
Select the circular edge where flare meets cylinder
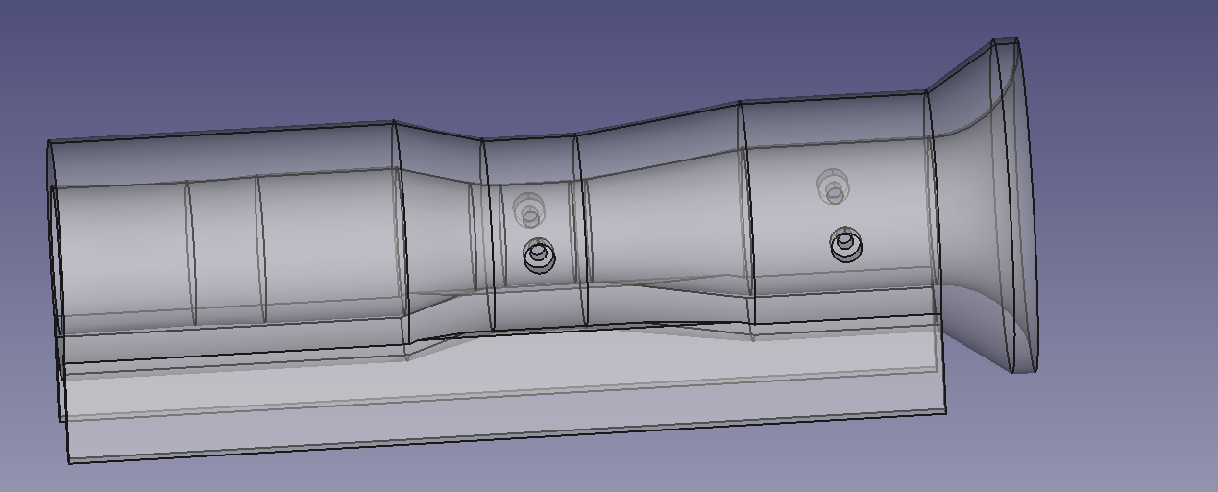930,192
